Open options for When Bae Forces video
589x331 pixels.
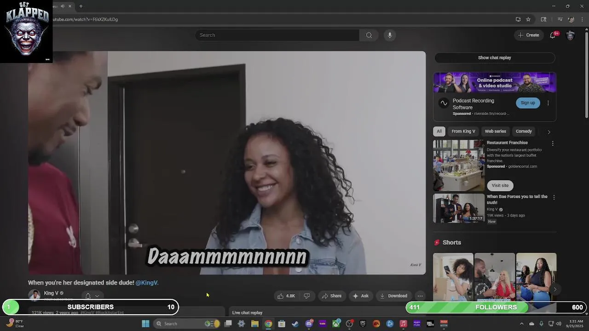pos(554,197)
